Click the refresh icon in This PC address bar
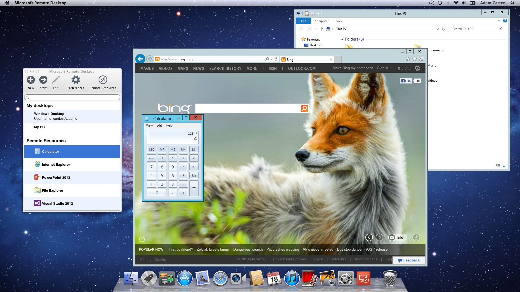520x292 pixels. (443, 29)
